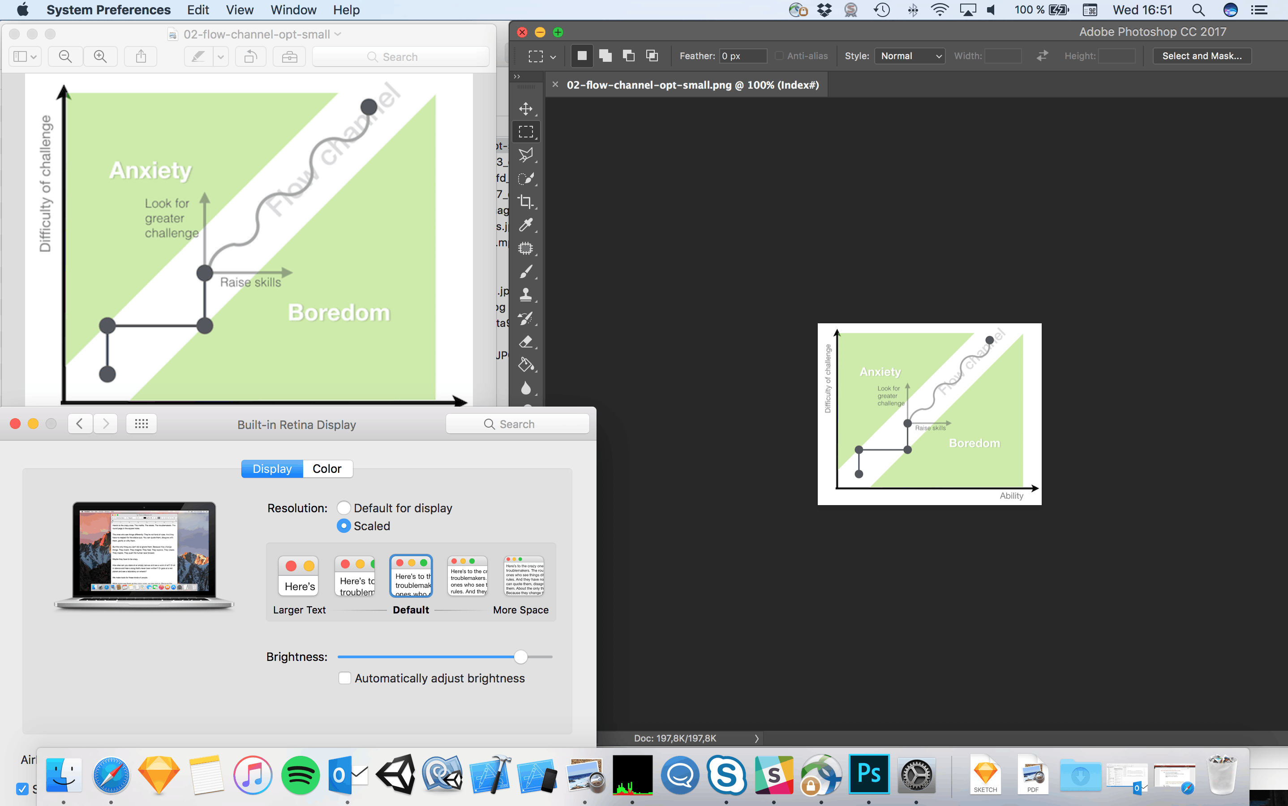This screenshot has height=806, width=1288.
Task: Open the Window menu
Action: coord(293,10)
